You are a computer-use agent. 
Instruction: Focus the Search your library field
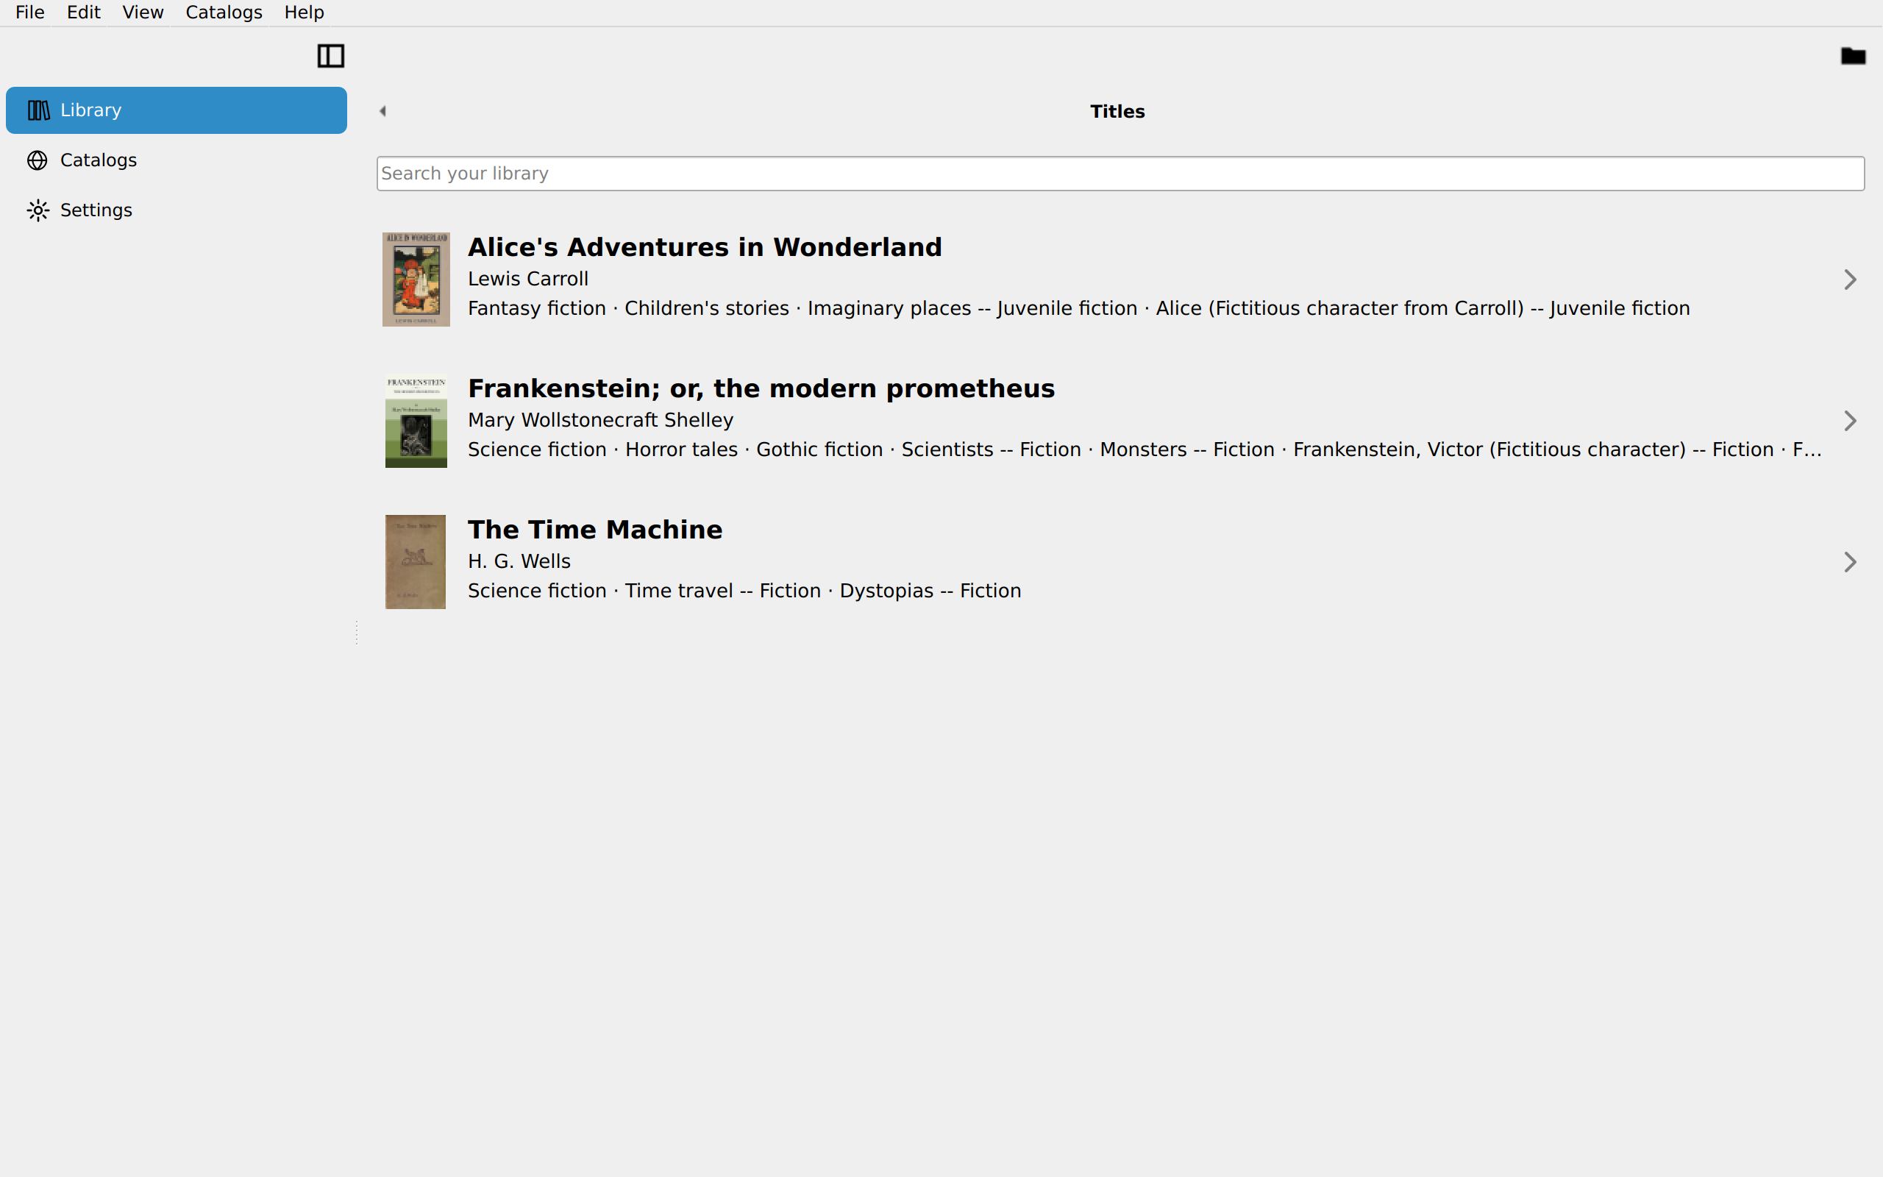(x=1120, y=174)
